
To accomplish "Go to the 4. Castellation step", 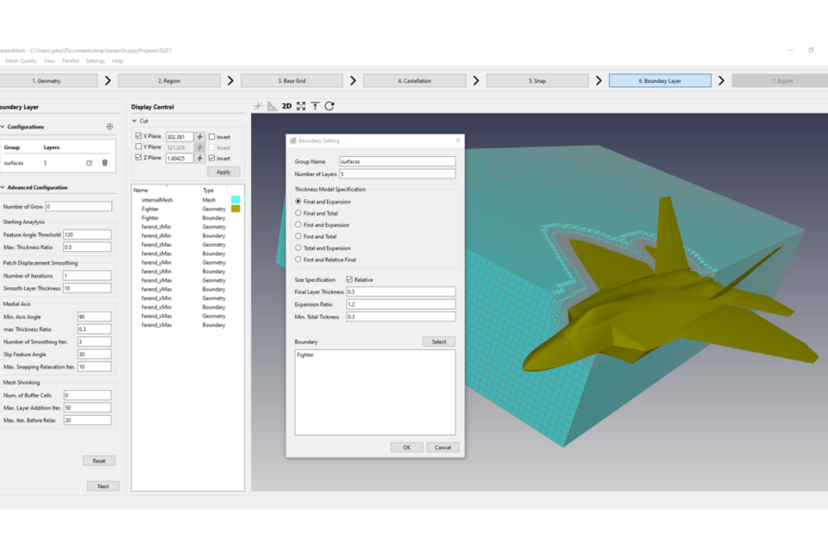I will coord(414,80).
